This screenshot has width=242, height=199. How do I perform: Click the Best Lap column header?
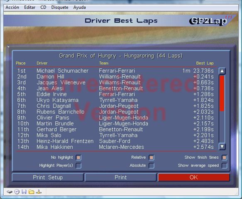click(x=205, y=63)
